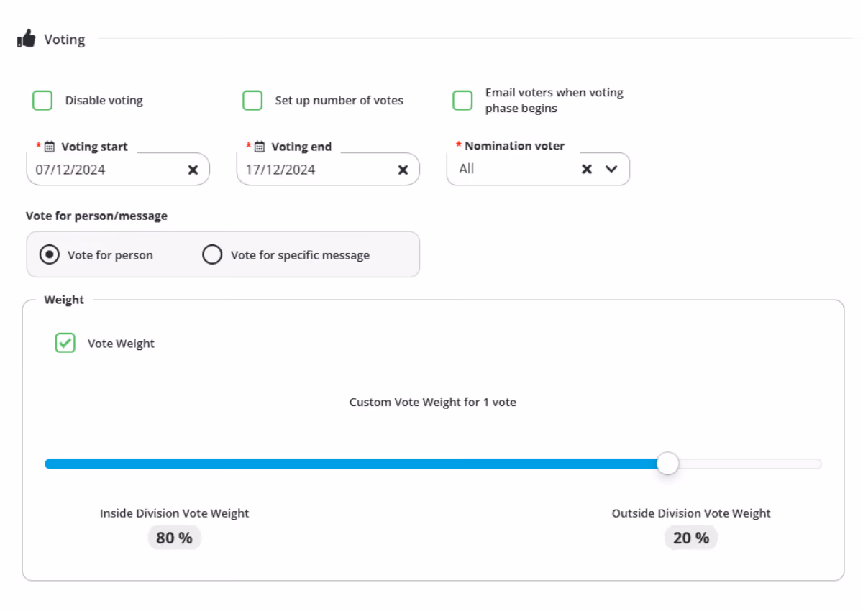
Task: Uncheck the Vote Weight checkbox
Action: pyautogui.click(x=65, y=343)
